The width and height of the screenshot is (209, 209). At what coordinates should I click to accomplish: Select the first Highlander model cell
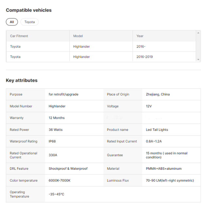(81, 46)
